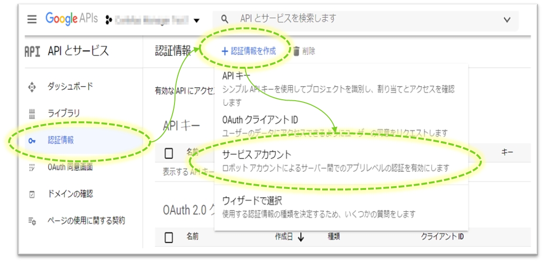
Task: Click the ページの使用に関する契約 settings icon
Action: pyautogui.click(x=32, y=221)
